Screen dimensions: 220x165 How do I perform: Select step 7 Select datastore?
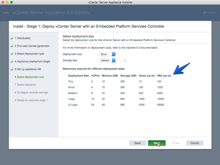point(25,85)
